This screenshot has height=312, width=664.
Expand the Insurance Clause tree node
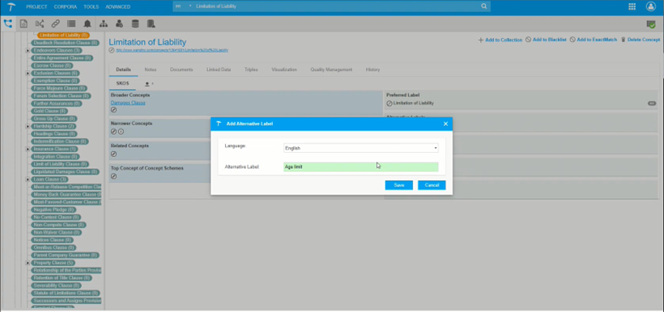tap(28, 150)
